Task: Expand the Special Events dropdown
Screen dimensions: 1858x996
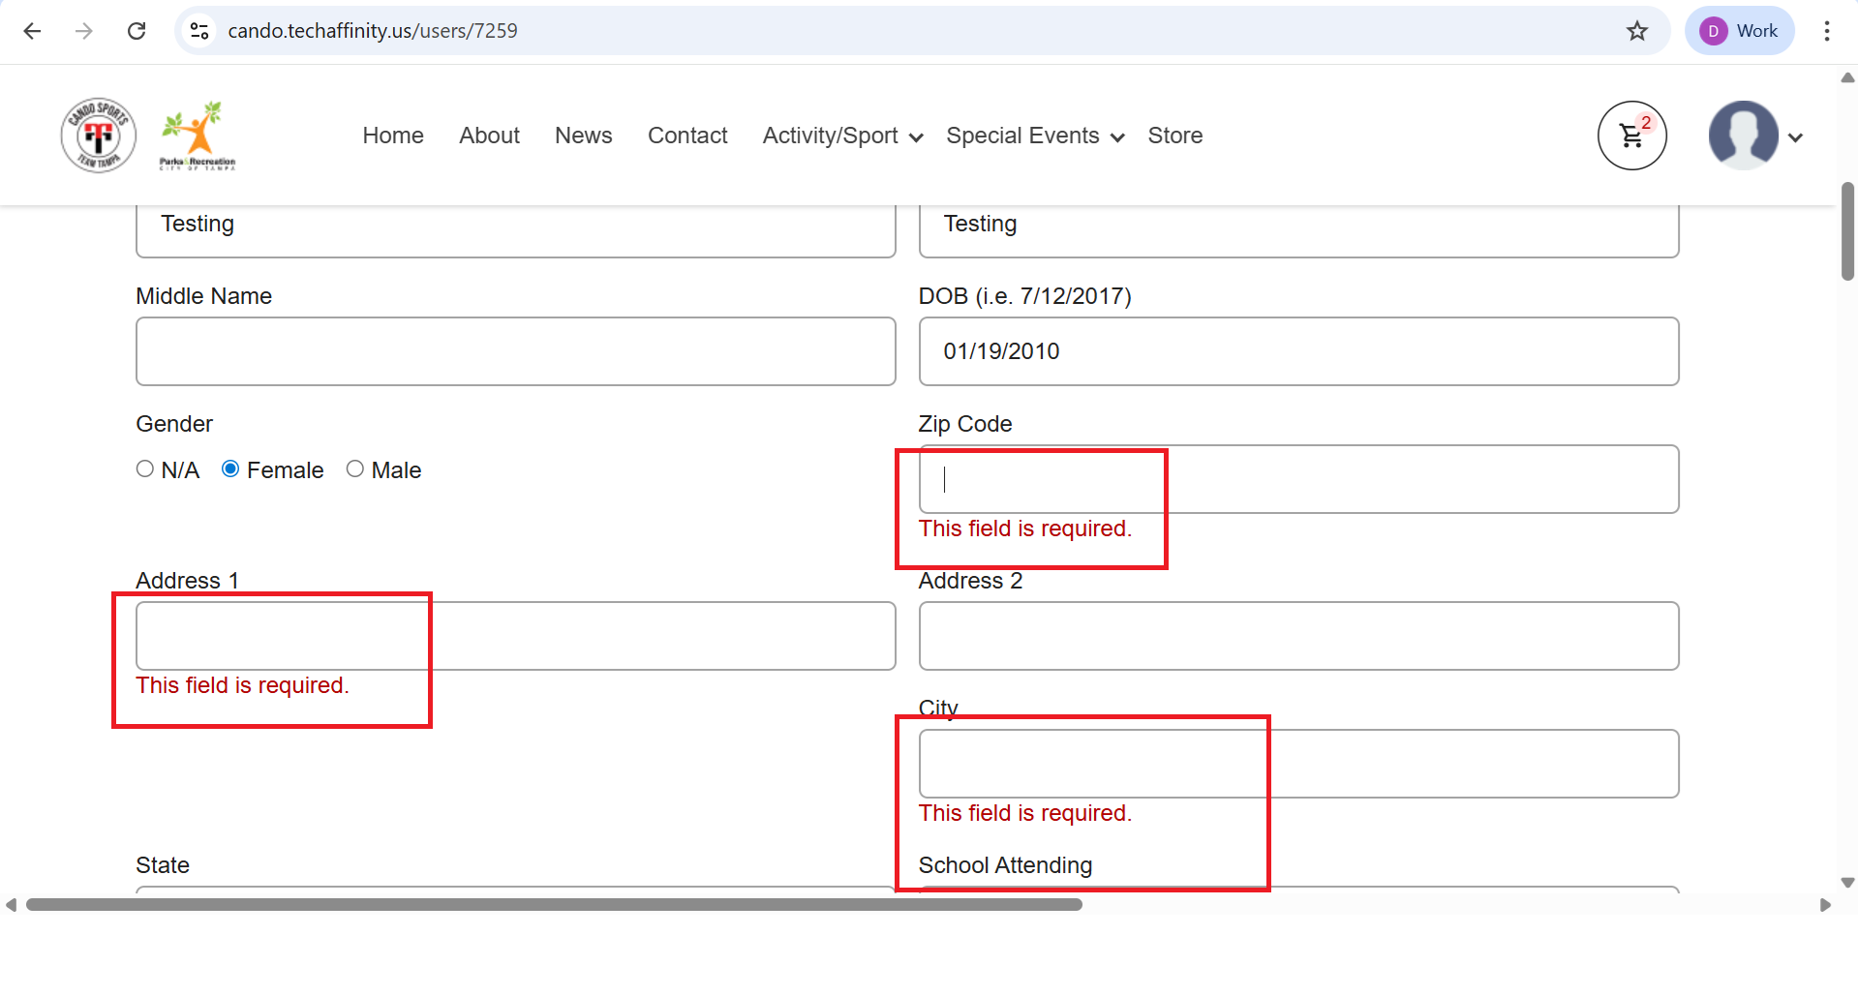Action: click(x=1034, y=136)
